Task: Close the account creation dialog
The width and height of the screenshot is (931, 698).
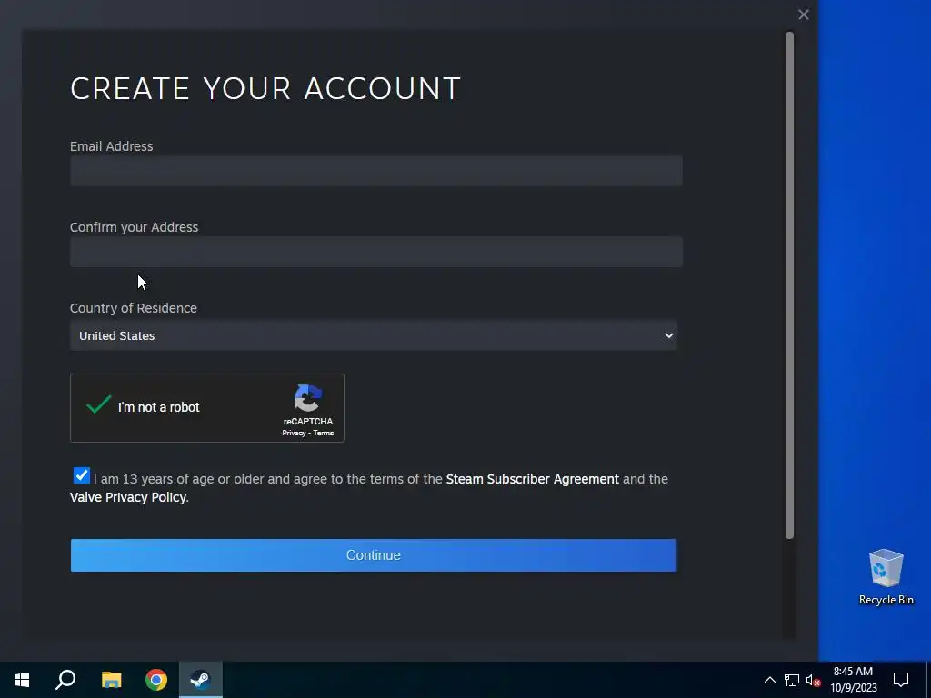Action: click(x=804, y=15)
